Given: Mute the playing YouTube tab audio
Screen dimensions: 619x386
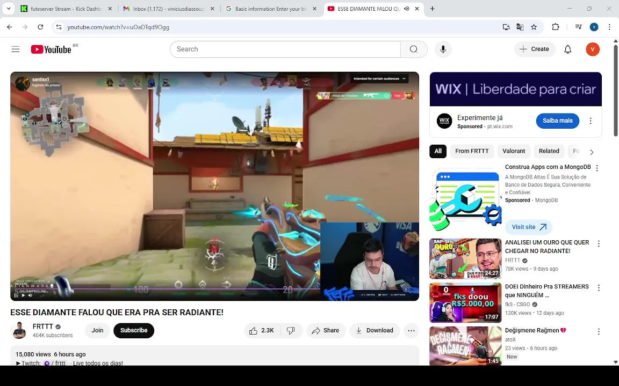Looking at the screenshot, I should point(406,9).
